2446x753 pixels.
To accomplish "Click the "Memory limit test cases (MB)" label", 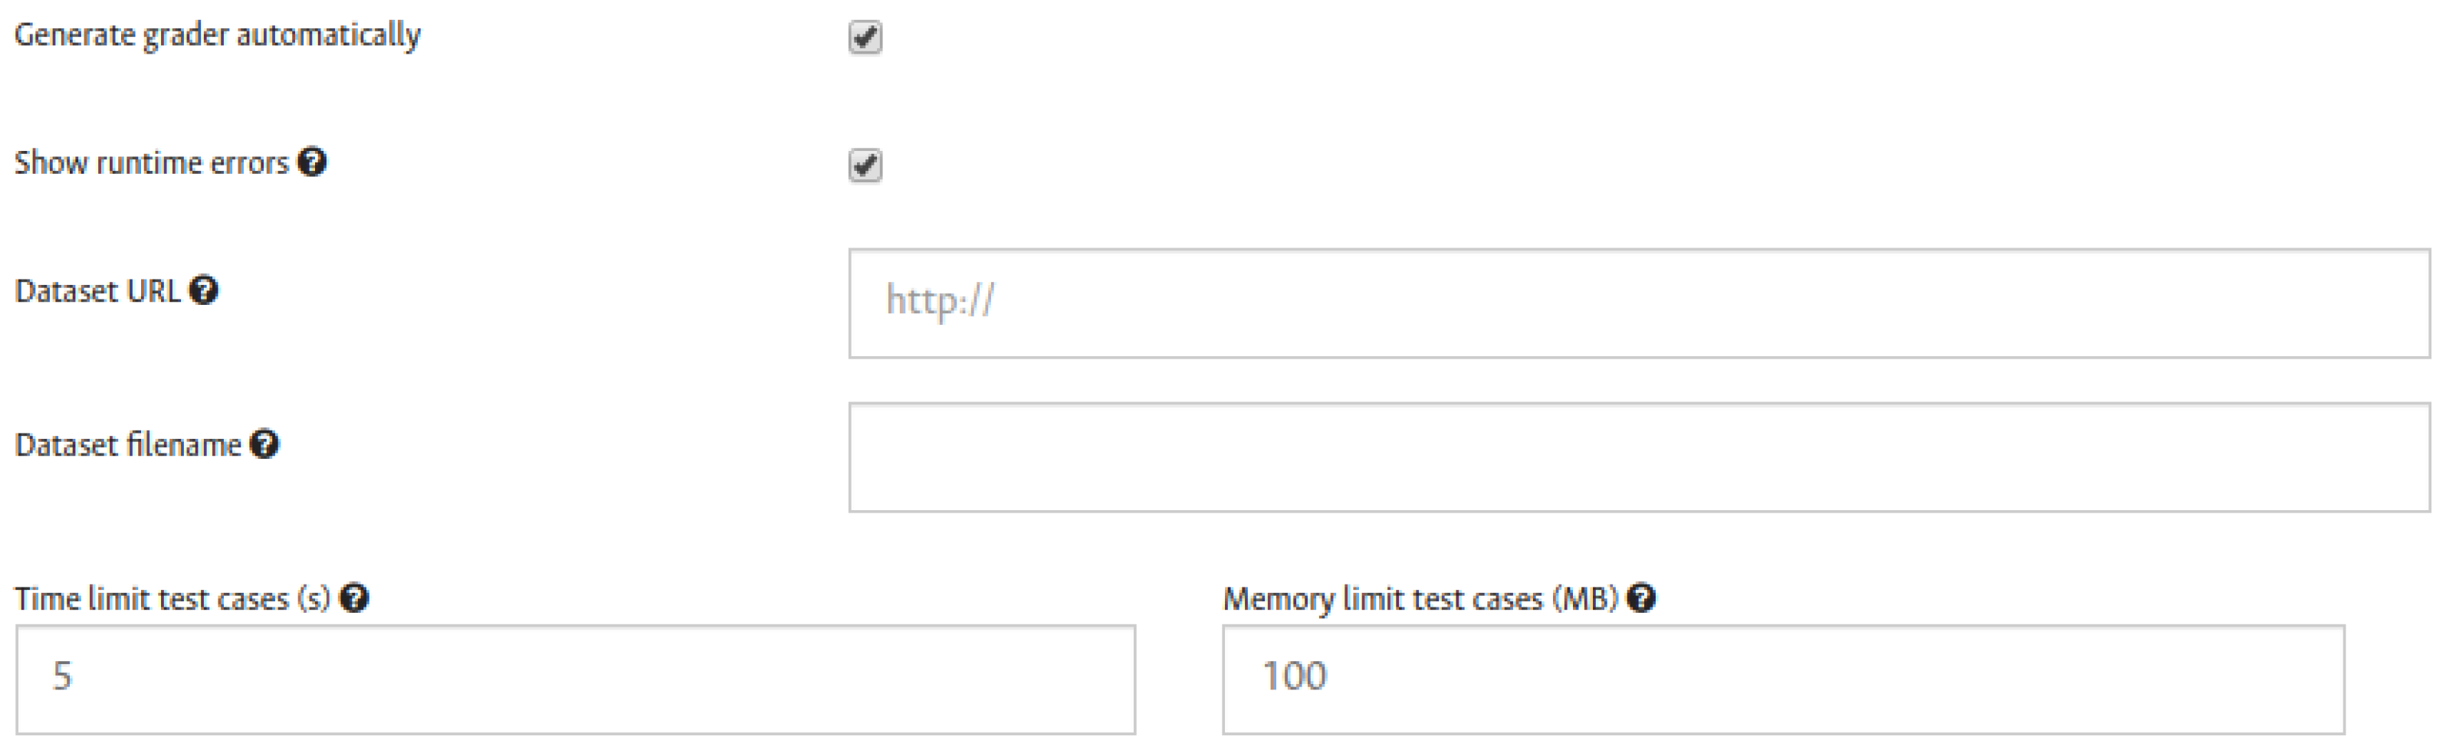I will tap(1420, 599).
